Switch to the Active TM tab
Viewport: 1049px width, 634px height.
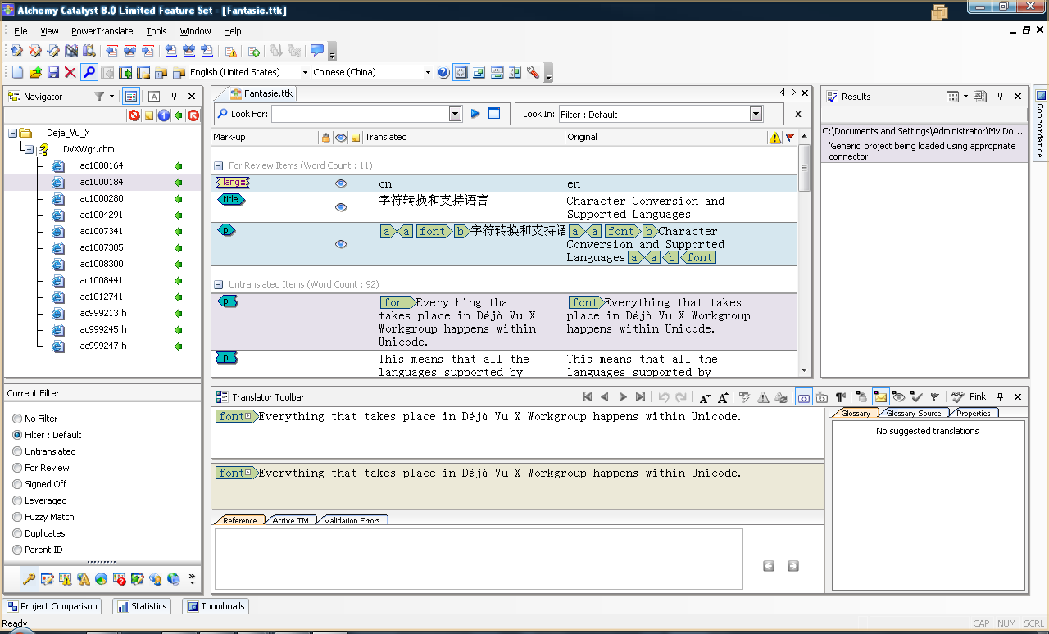tap(291, 520)
